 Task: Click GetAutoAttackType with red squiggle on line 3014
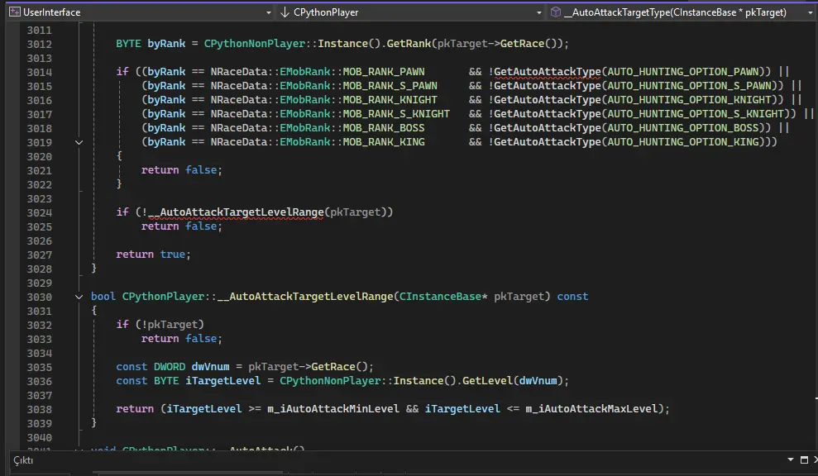coord(548,71)
